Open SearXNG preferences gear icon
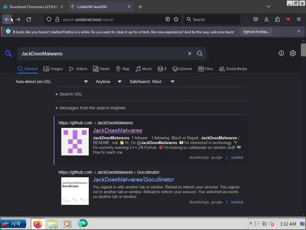Image resolution: width=306 pixels, height=230 pixels. coord(293,53)
